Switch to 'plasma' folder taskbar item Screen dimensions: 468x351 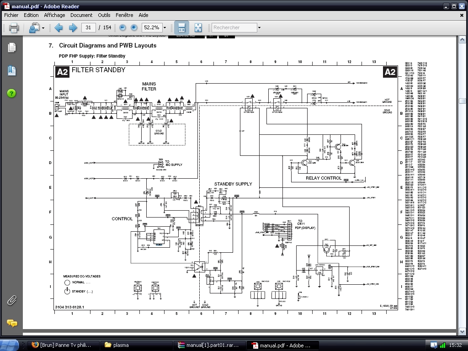tap(136, 346)
